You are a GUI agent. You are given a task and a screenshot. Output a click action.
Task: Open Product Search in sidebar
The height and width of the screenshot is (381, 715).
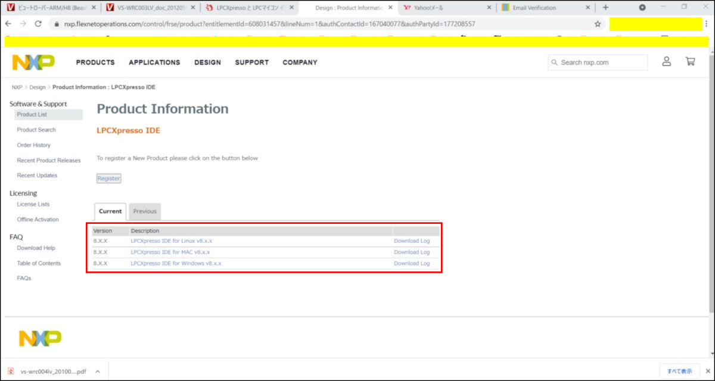click(x=36, y=130)
